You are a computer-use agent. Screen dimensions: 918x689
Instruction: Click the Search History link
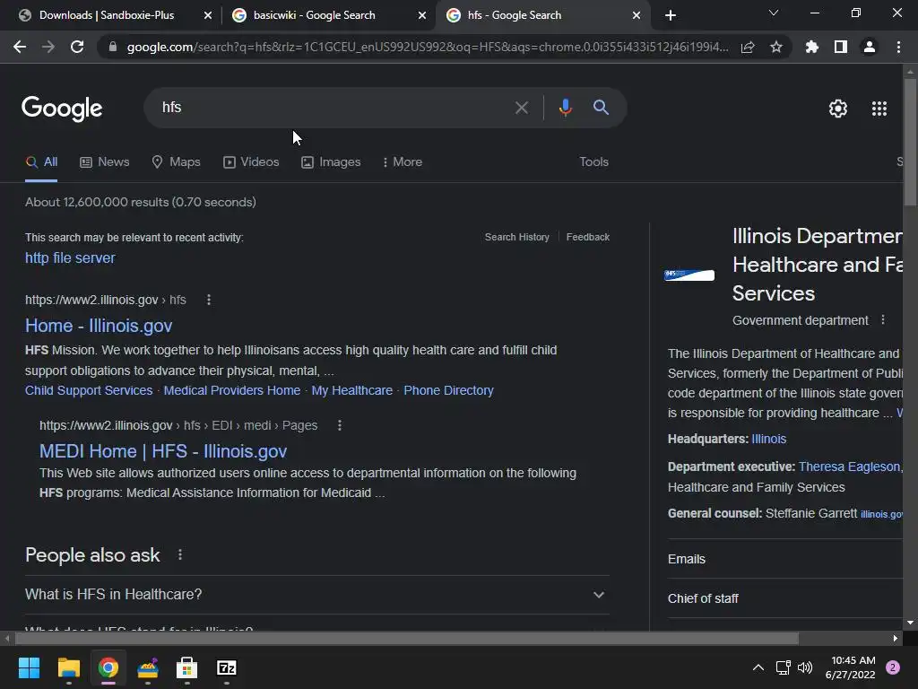pos(517,237)
